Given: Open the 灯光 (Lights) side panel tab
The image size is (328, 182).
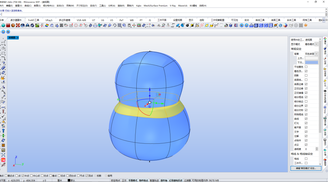Looking at the screenshot, I should point(325,83).
